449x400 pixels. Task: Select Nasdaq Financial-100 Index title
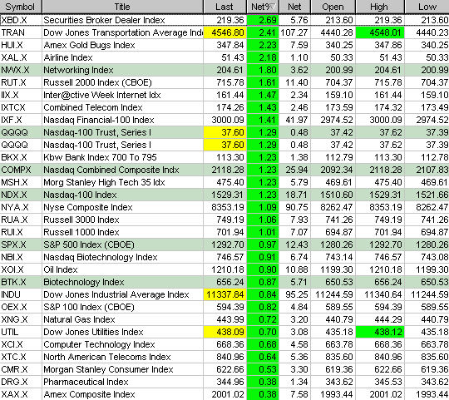pyautogui.click(x=99, y=120)
